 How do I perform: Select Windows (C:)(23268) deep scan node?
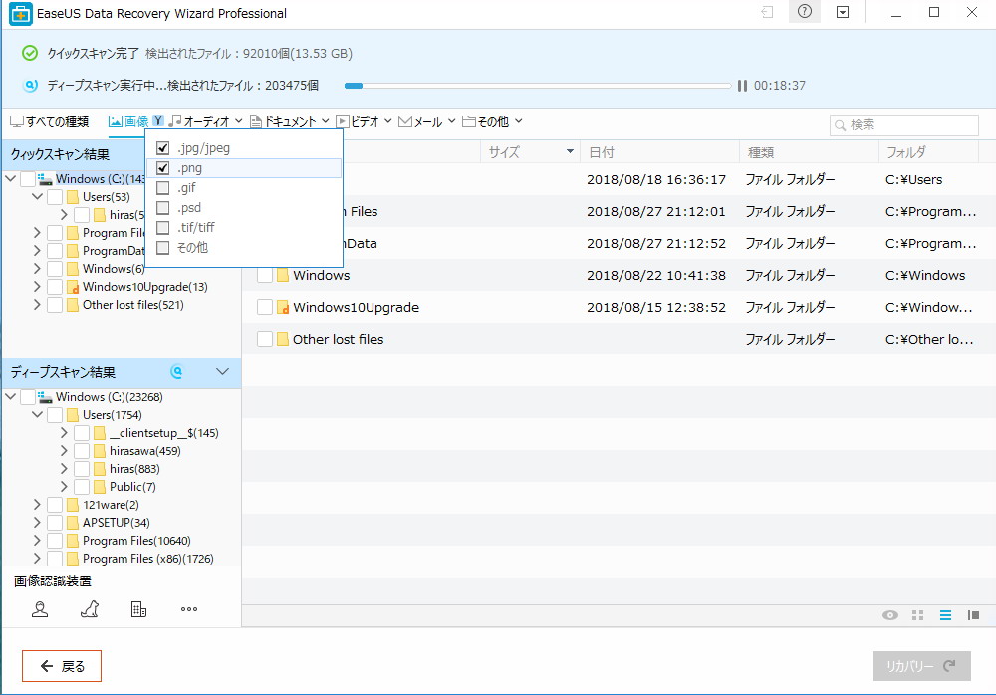tap(109, 397)
